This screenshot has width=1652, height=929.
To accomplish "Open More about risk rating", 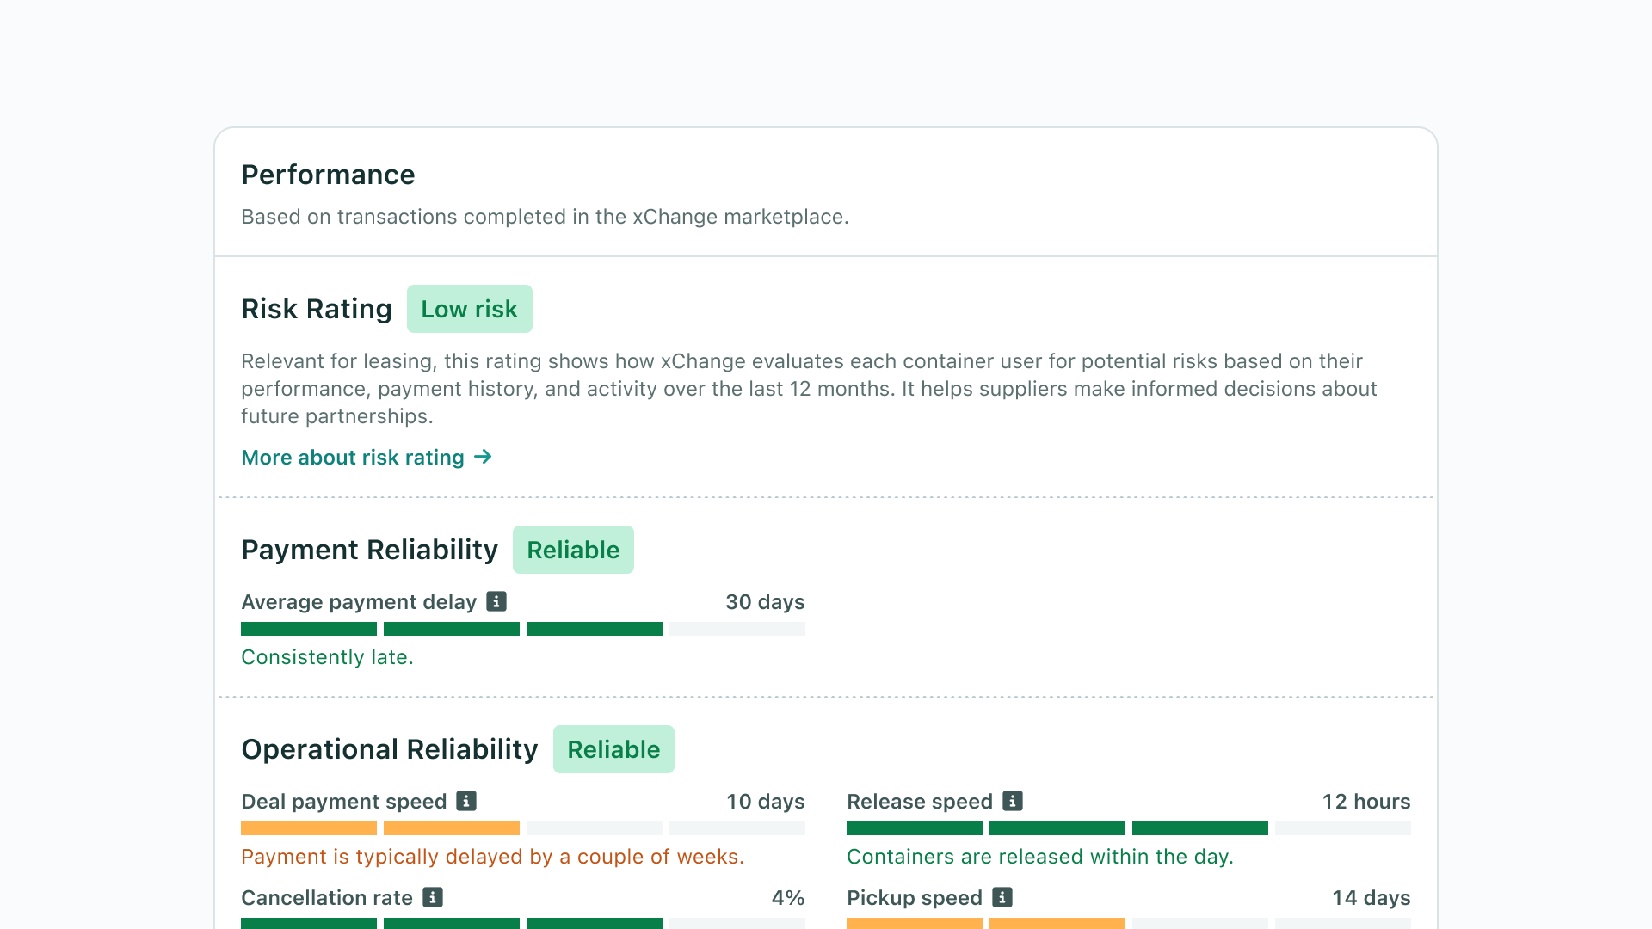I will (x=353, y=457).
